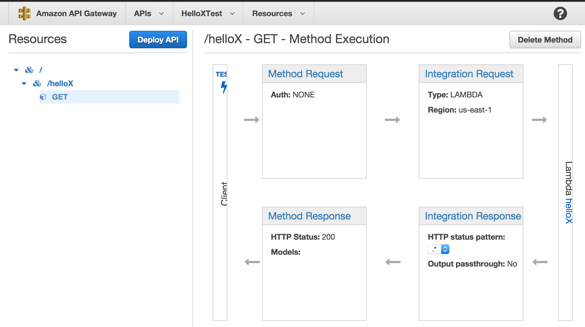Open the Integration Response panel
This screenshot has height=327, width=585.
(473, 216)
